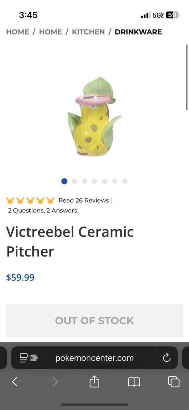This screenshot has height=410, width=189.
Task: Show open tabs overview icon
Action: (174, 382)
